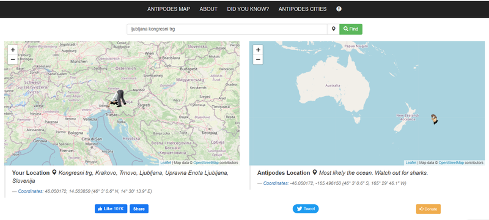Zoom out on the antipodes map
Image resolution: width=489 pixels, height=220 pixels.
[258, 59]
